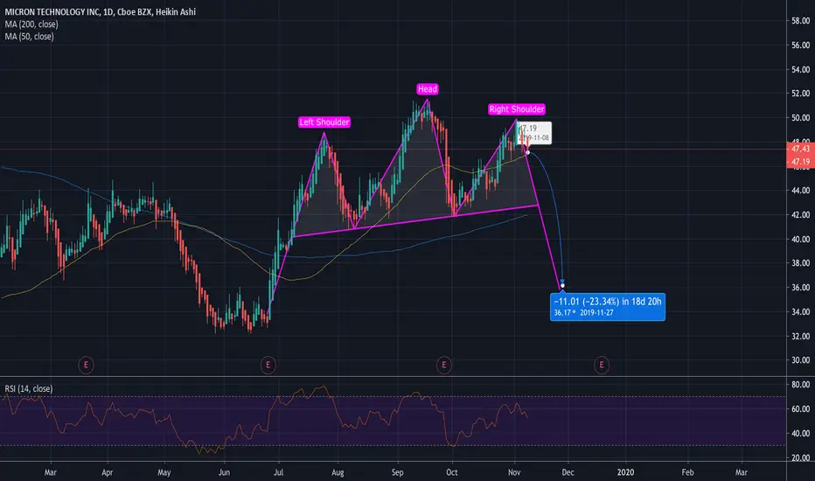Select the Left Shoulder label
The width and height of the screenshot is (815, 481).
pyautogui.click(x=324, y=122)
